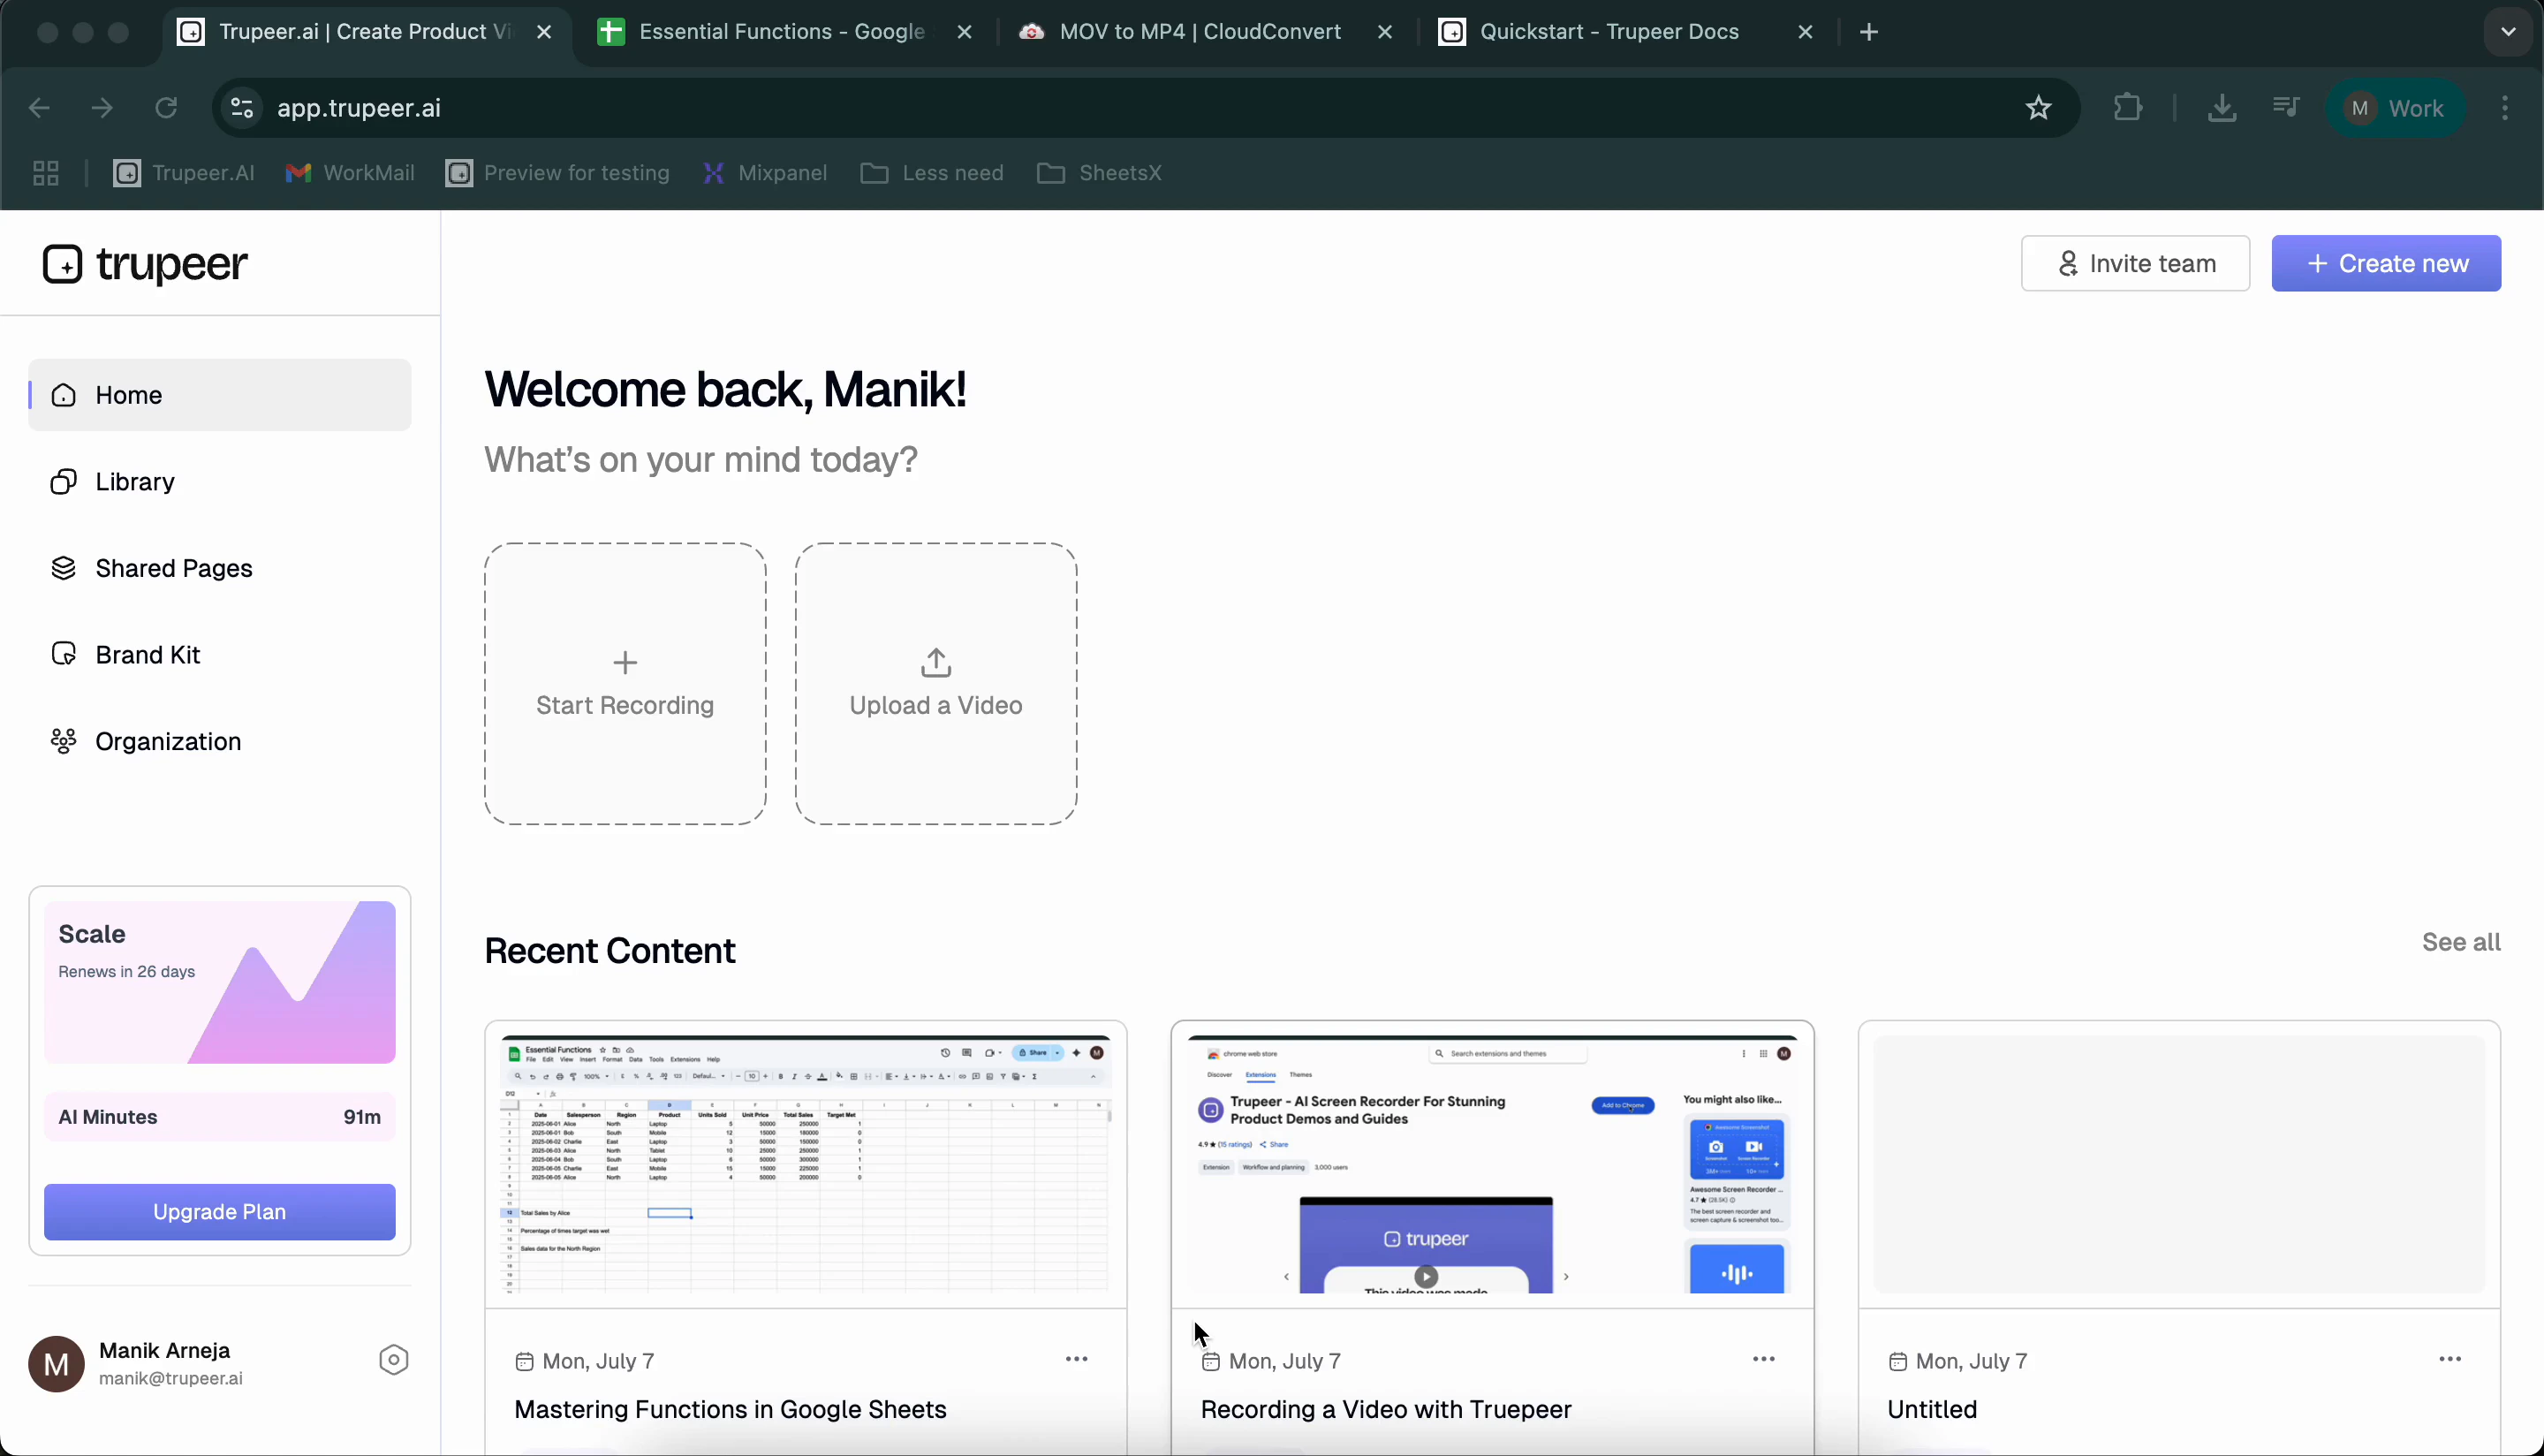
Task: Open the Organization section
Action: [168, 740]
